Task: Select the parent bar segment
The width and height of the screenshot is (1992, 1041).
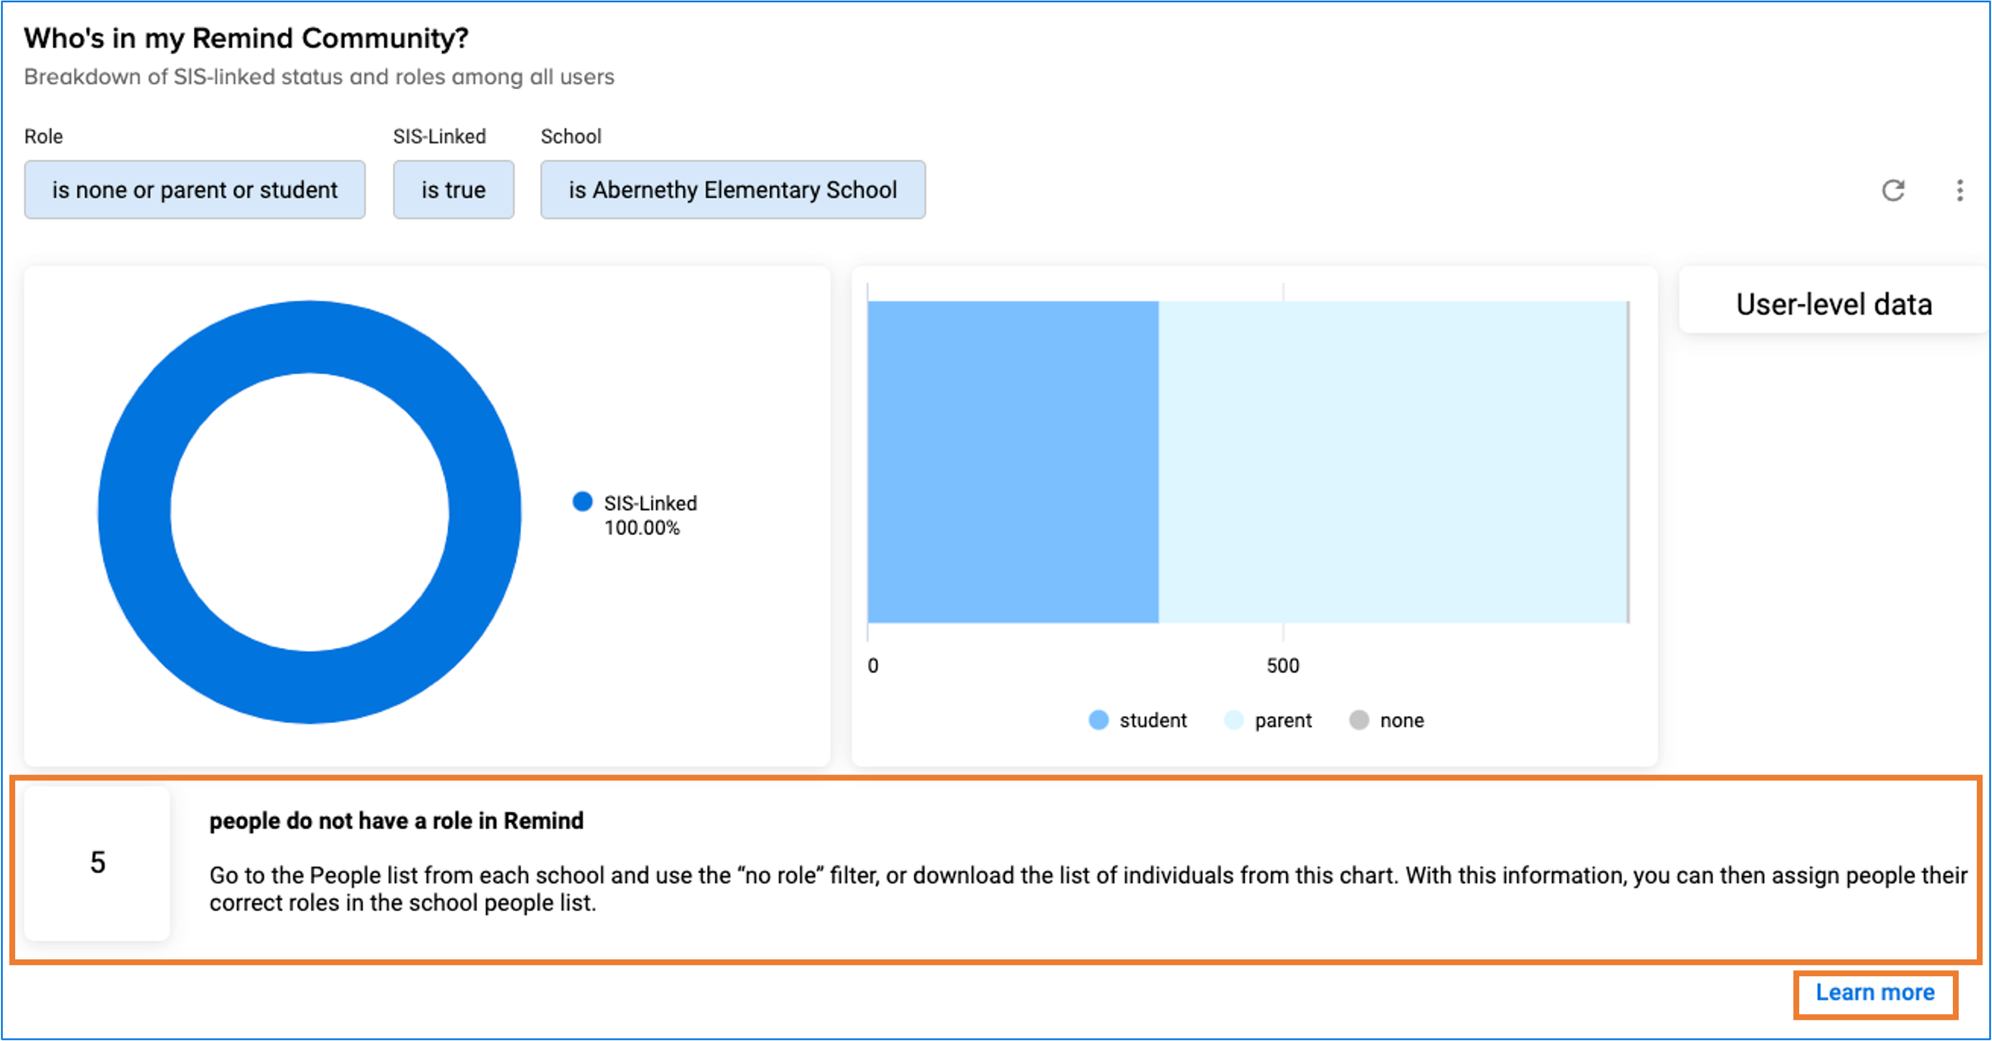Action: 1393,461
